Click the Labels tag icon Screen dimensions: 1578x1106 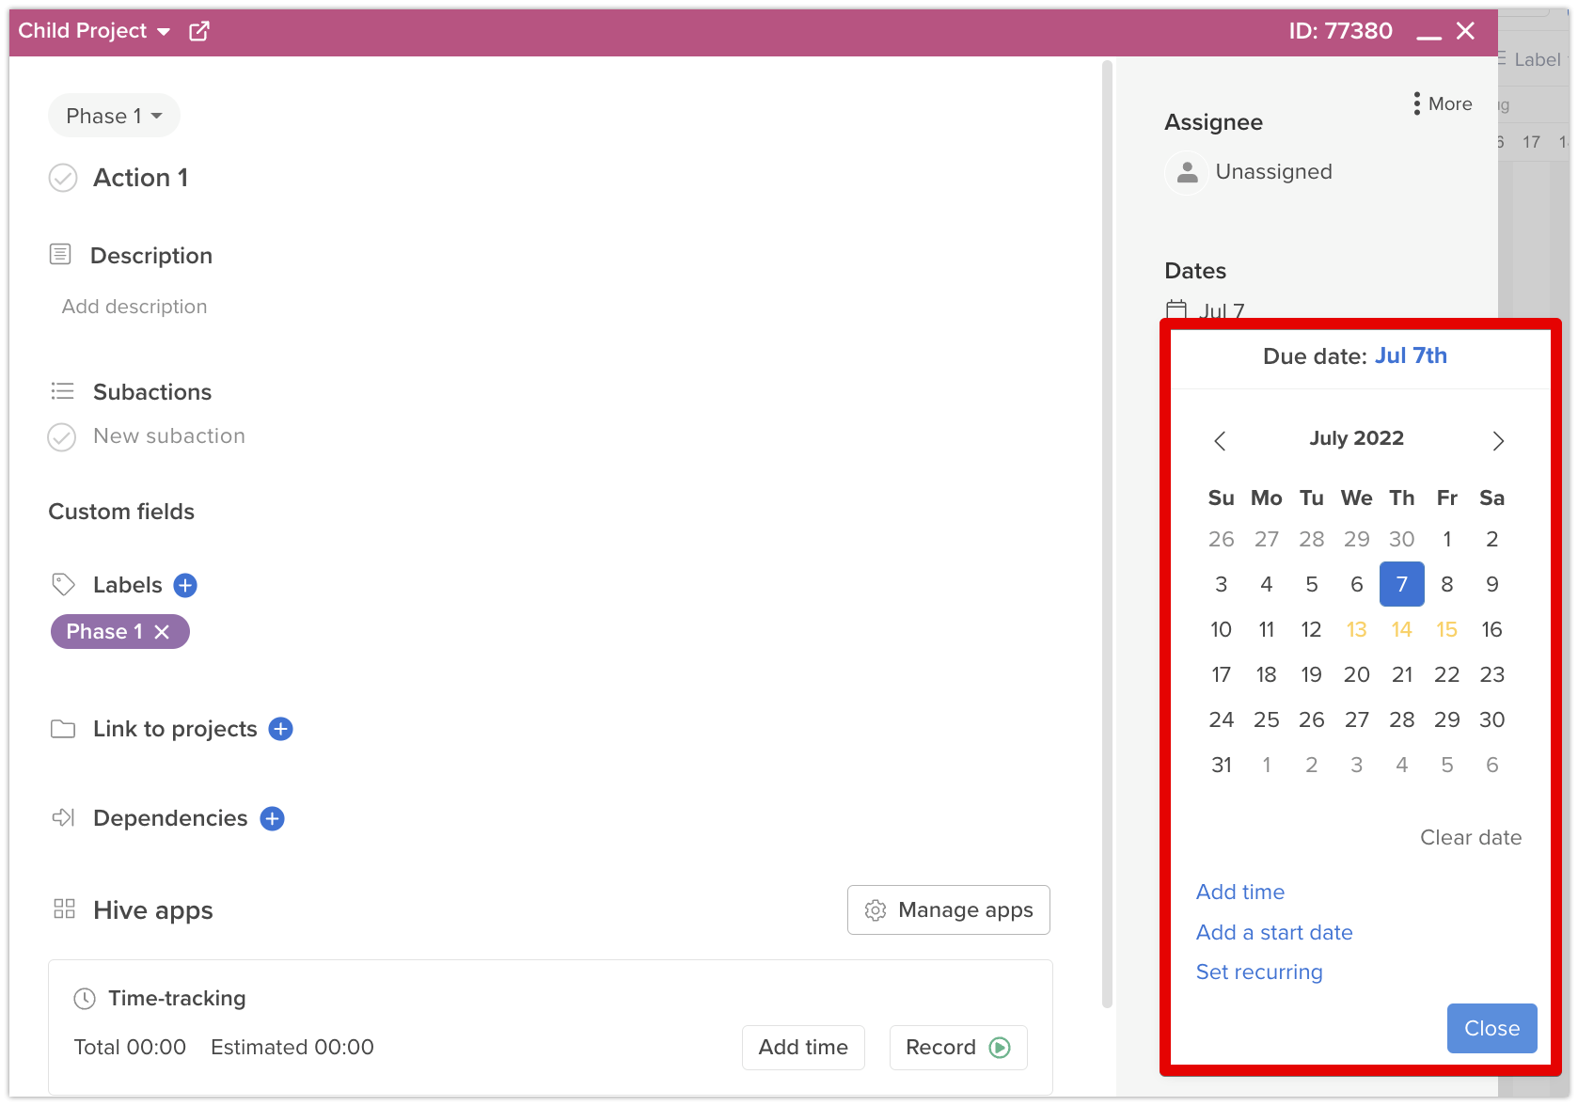tap(63, 584)
